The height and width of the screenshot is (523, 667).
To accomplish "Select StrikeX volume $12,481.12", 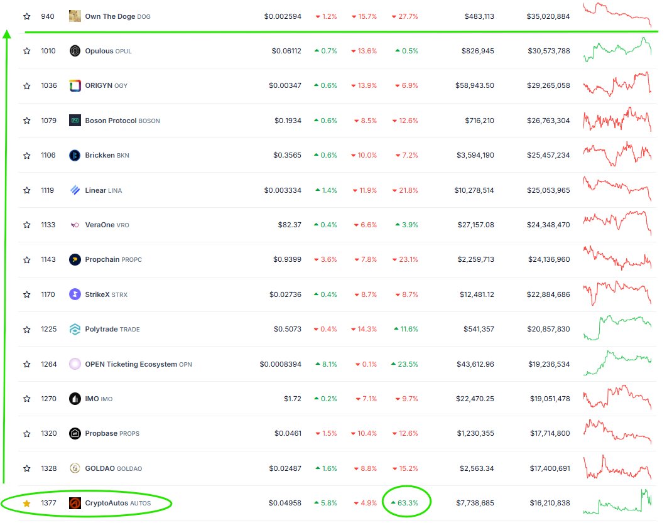I will [477, 294].
